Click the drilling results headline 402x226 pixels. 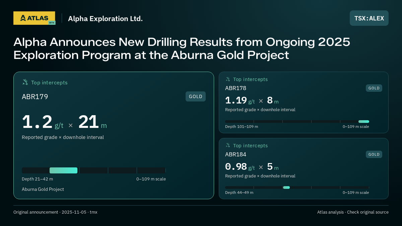182,48
